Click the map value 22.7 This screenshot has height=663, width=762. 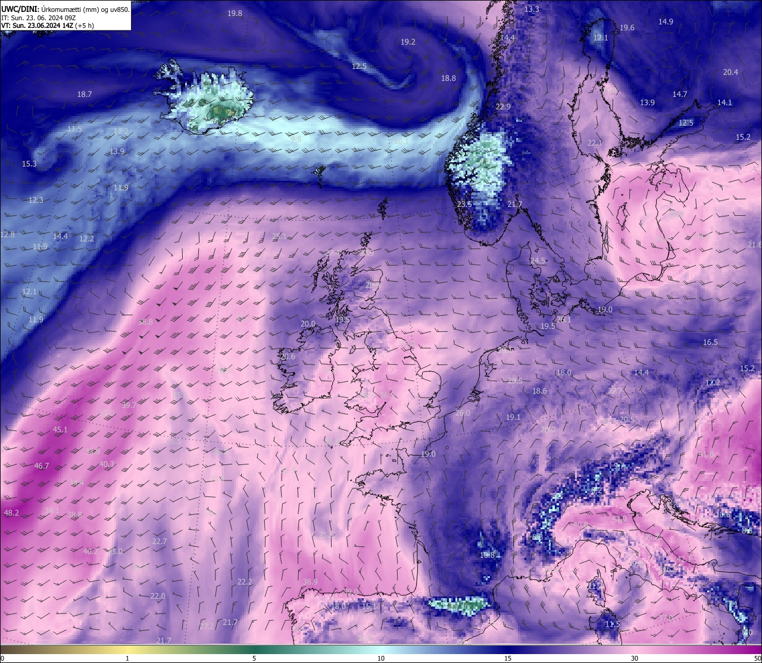pos(160,541)
